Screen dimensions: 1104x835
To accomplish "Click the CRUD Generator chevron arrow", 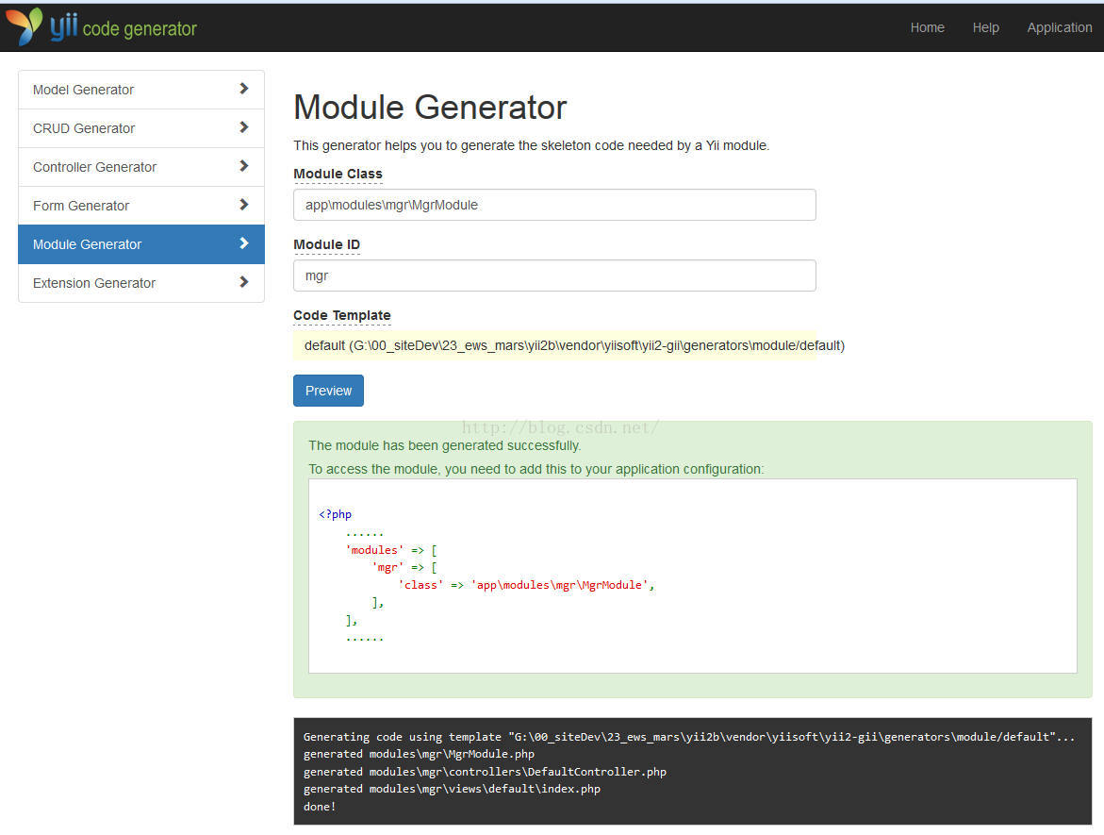I will click(x=243, y=126).
